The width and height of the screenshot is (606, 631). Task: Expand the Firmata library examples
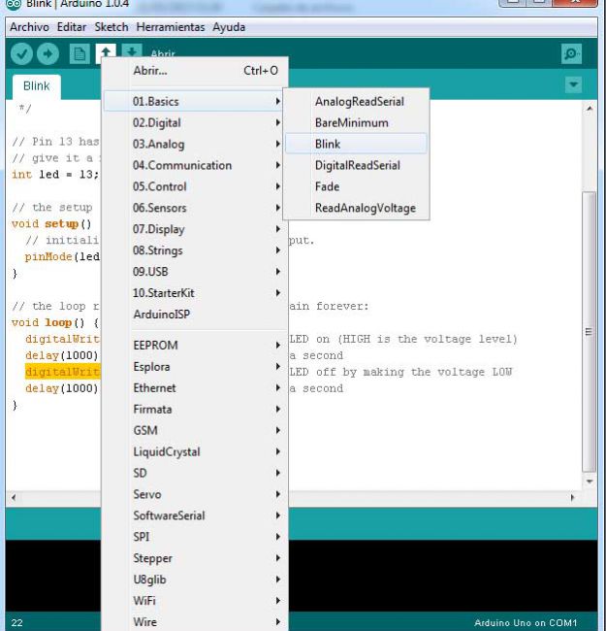[x=194, y=410]
